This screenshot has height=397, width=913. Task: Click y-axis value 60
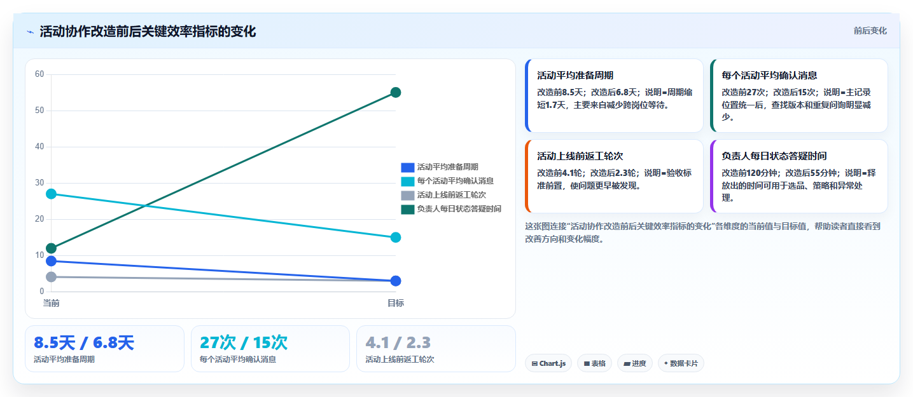pyautogui.click(x=39, y=74)
